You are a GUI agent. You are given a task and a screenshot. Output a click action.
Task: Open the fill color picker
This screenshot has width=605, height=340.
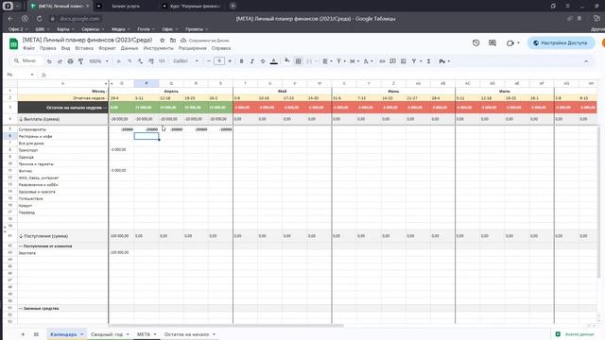point(286,61)
